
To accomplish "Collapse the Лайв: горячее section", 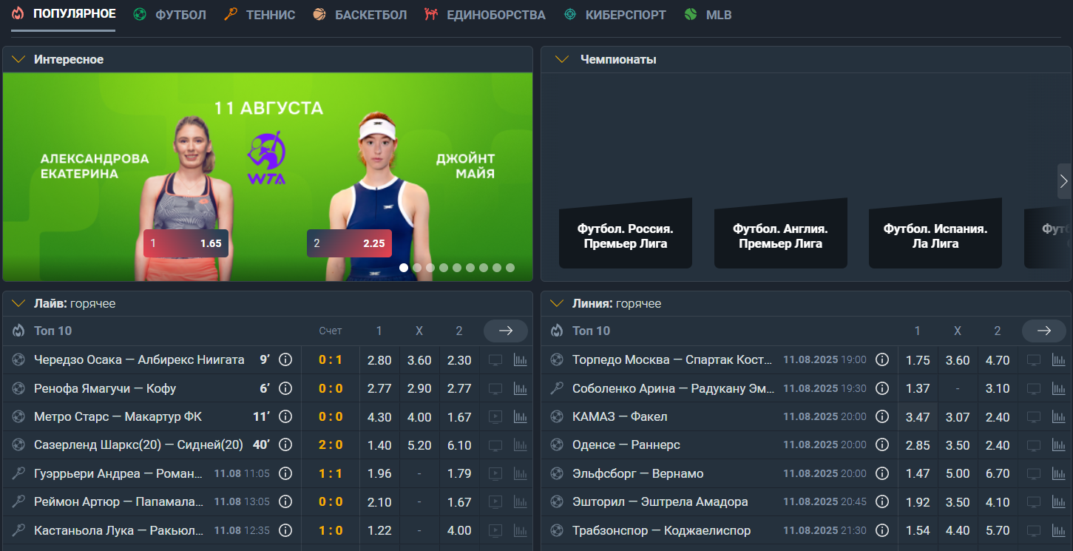I will (x=18, y=303).
